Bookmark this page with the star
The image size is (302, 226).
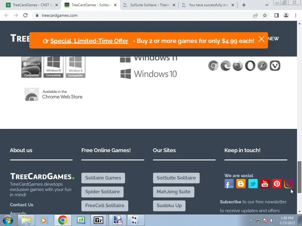265,15
